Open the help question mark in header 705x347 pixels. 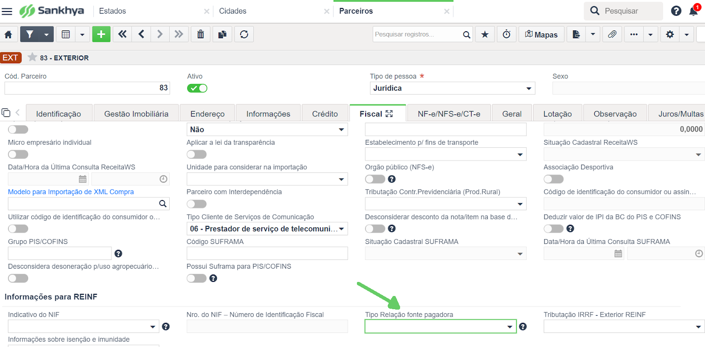click(x=676, y=11)
